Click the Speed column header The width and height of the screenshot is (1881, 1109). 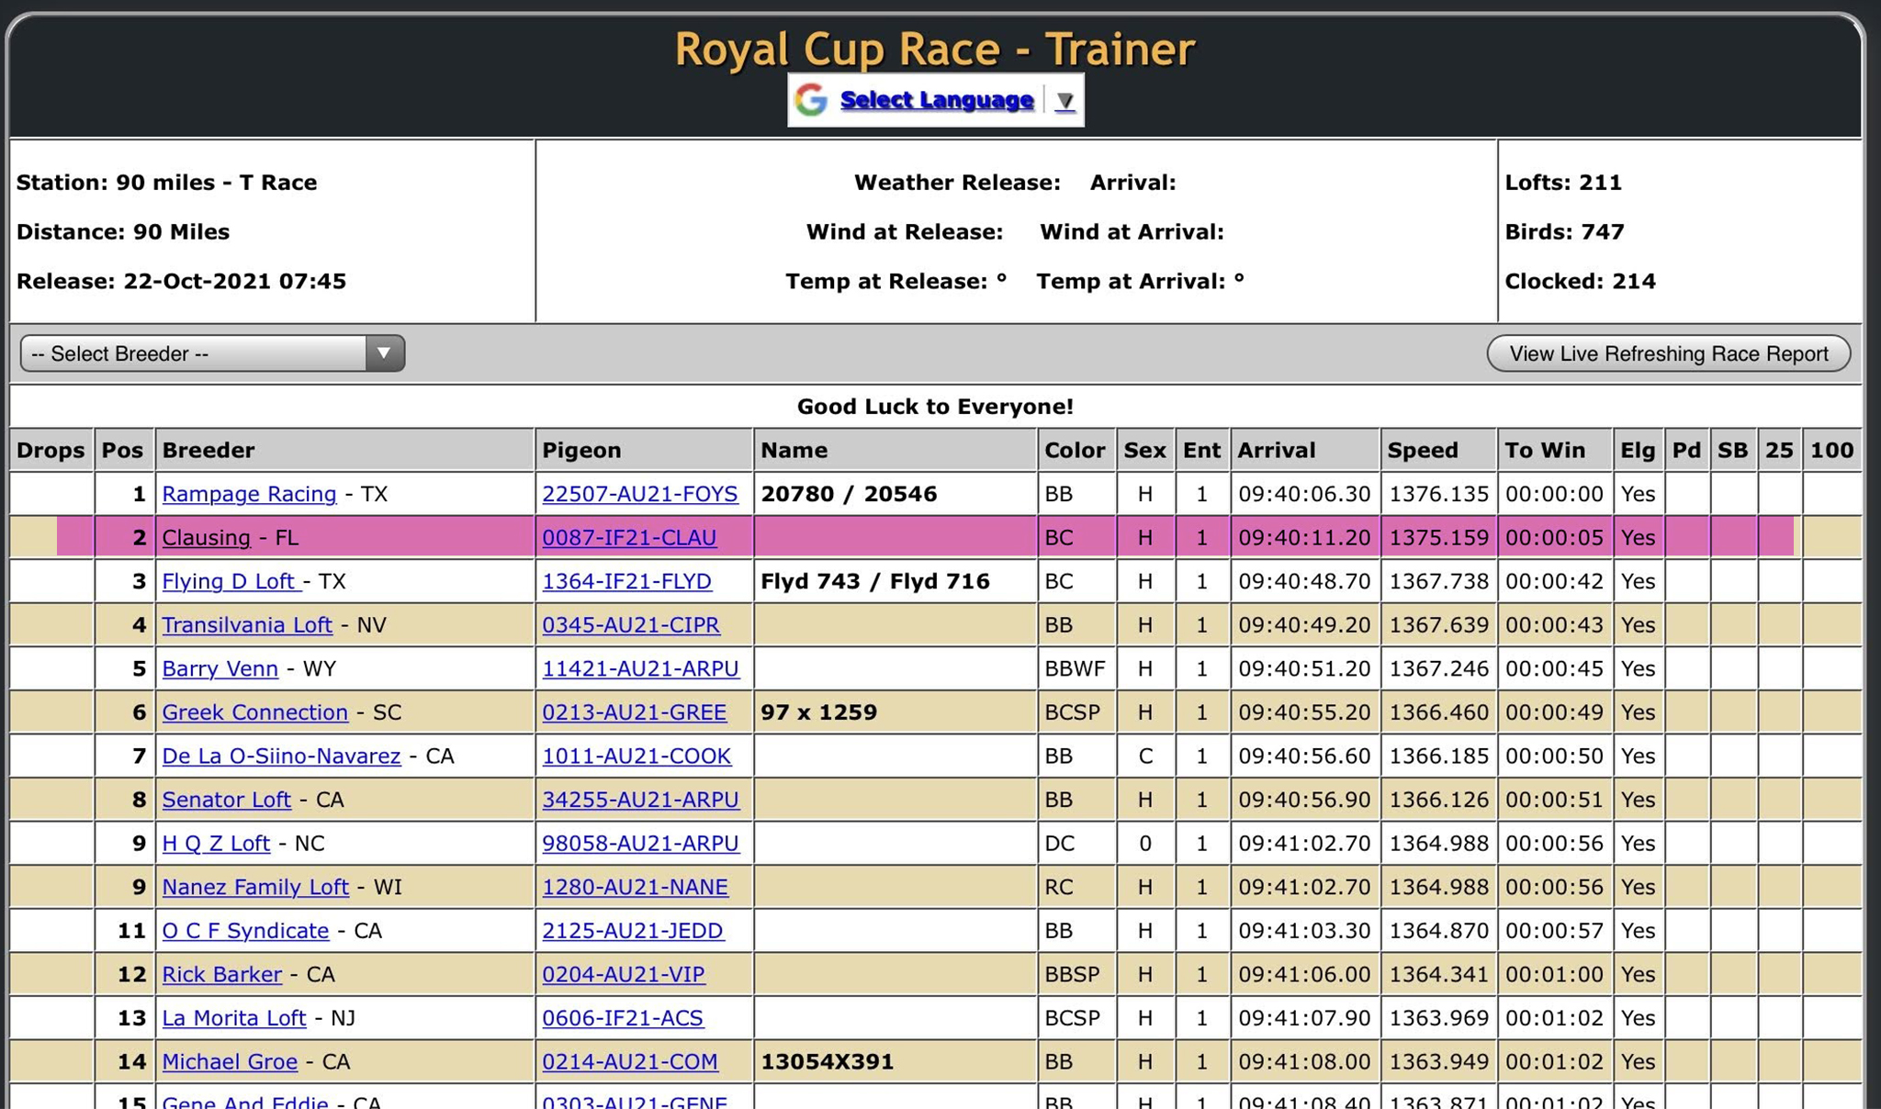point(1422,450)
